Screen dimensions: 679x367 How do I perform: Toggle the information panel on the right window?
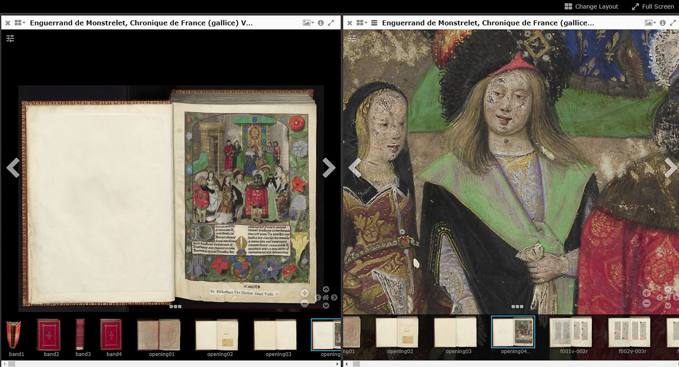click(x=662, y=22)
